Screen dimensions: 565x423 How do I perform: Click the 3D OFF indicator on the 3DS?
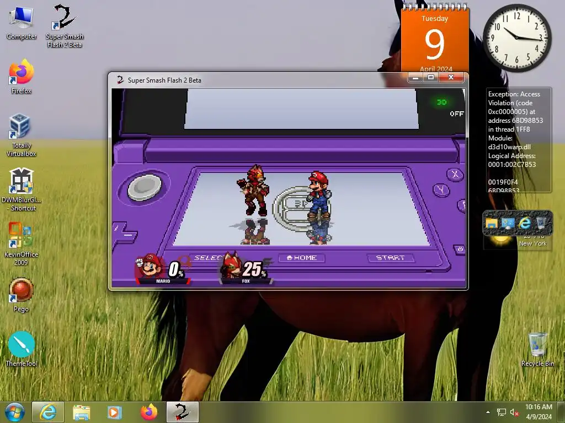point(449,107)
